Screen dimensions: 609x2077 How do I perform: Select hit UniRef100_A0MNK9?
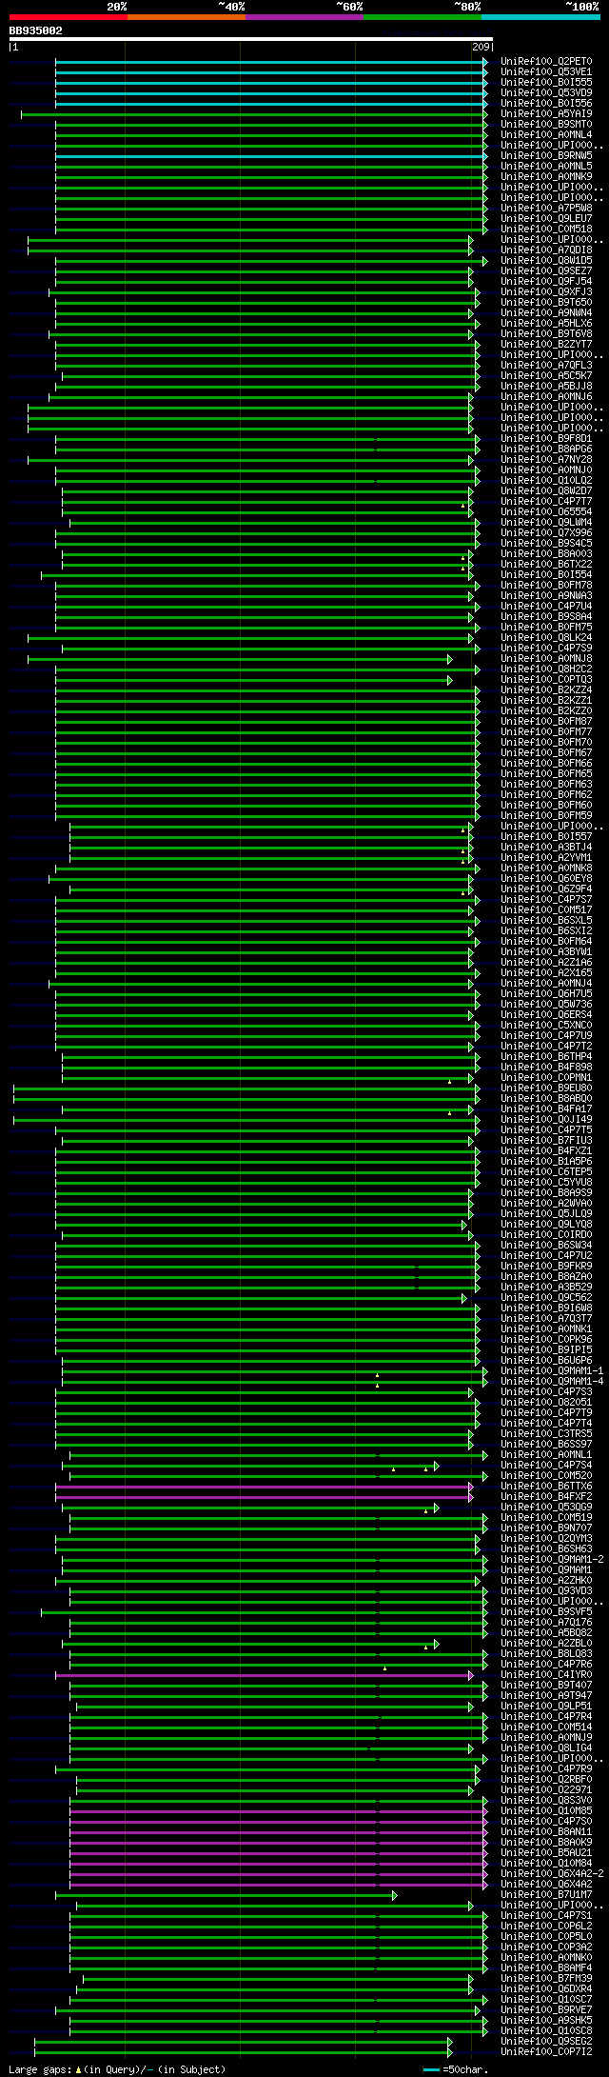pos(546,177)
